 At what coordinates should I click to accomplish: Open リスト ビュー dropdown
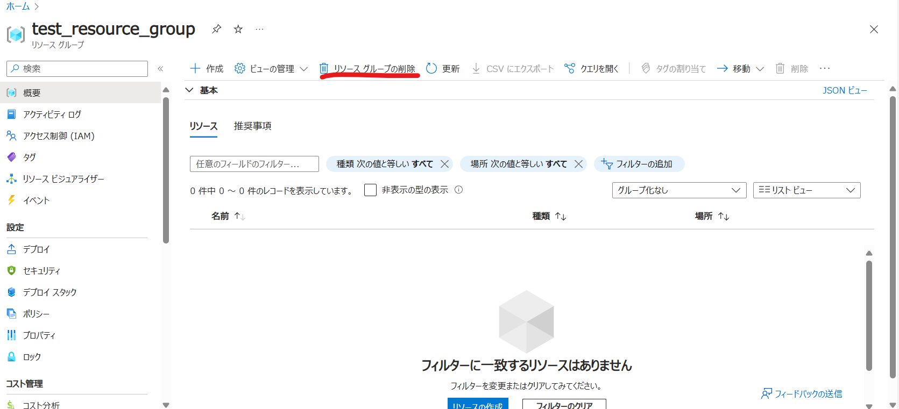(x=807, y=190)
